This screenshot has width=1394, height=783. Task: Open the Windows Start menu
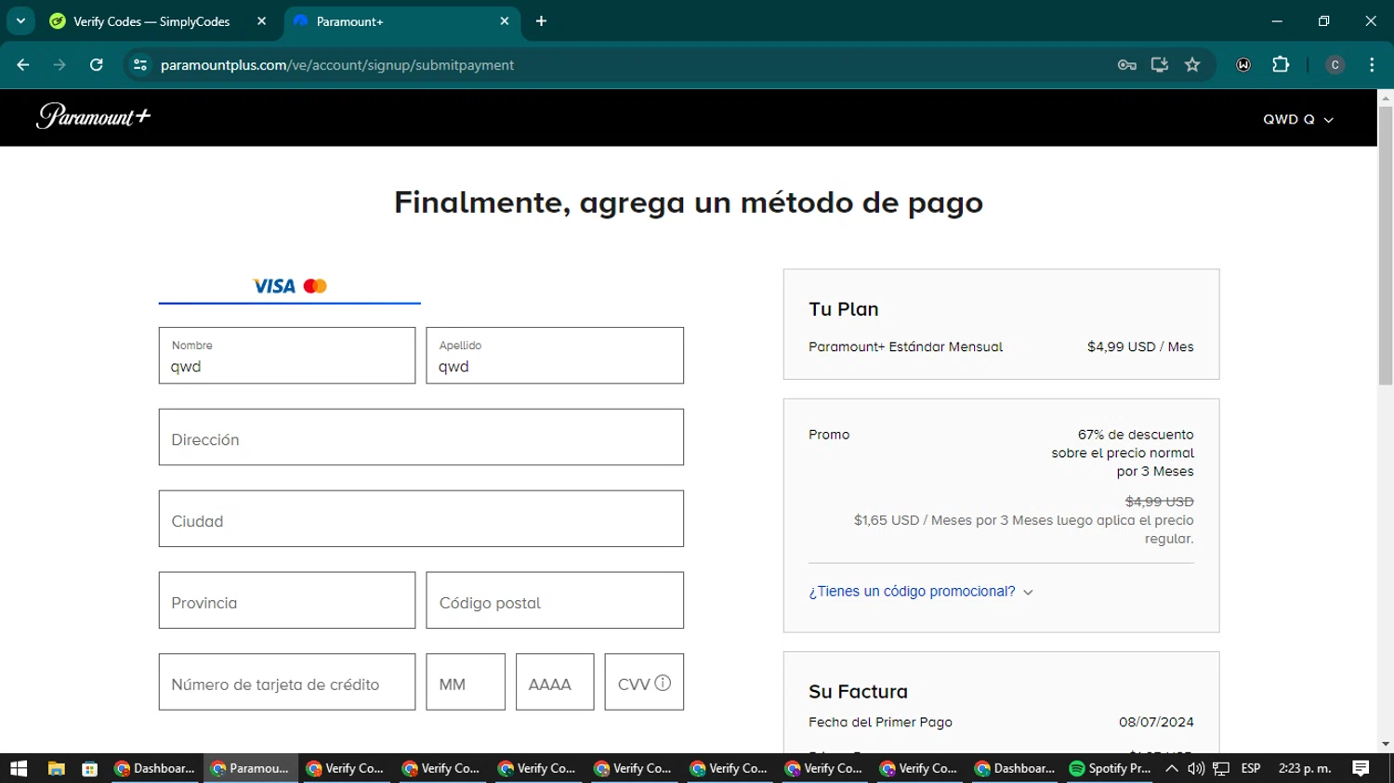tap(19, 768)
